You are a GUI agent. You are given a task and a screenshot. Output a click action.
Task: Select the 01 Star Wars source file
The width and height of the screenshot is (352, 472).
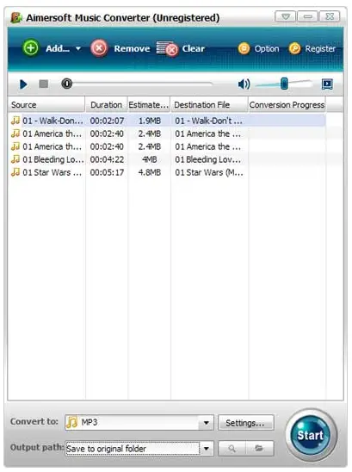pos(52,172)
